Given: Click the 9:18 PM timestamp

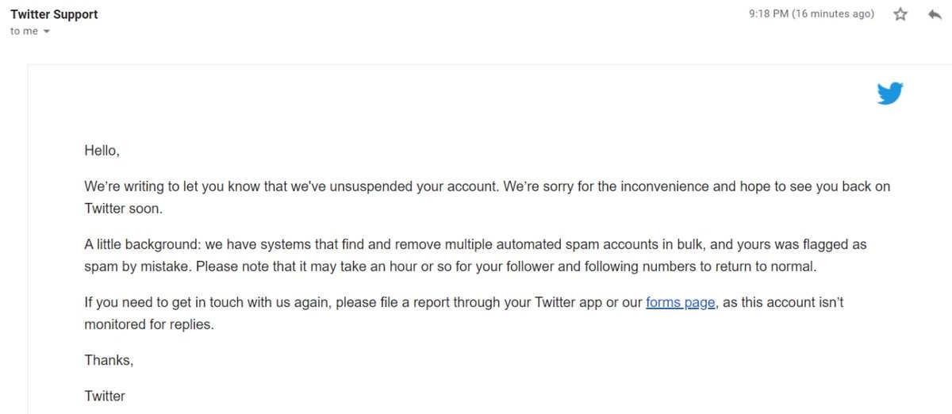Looking at the screenshot, I should 768,14.
